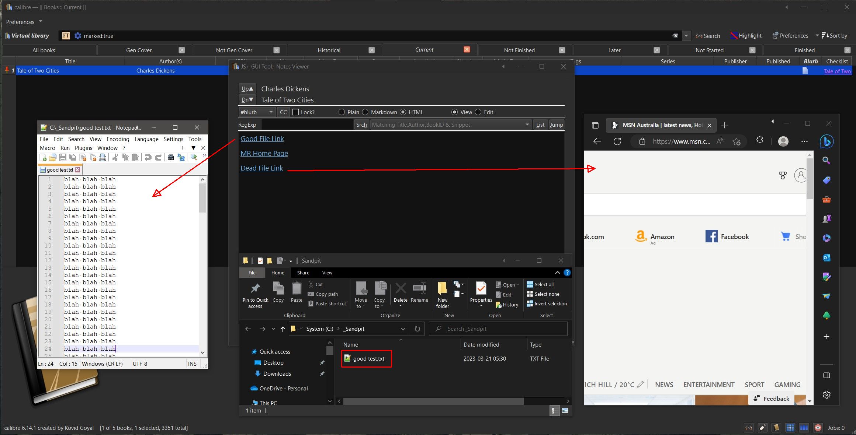Click the Rename icon in Explorer ribbon
The width and height of the screenshot is (856, 435).
[419, 288]
